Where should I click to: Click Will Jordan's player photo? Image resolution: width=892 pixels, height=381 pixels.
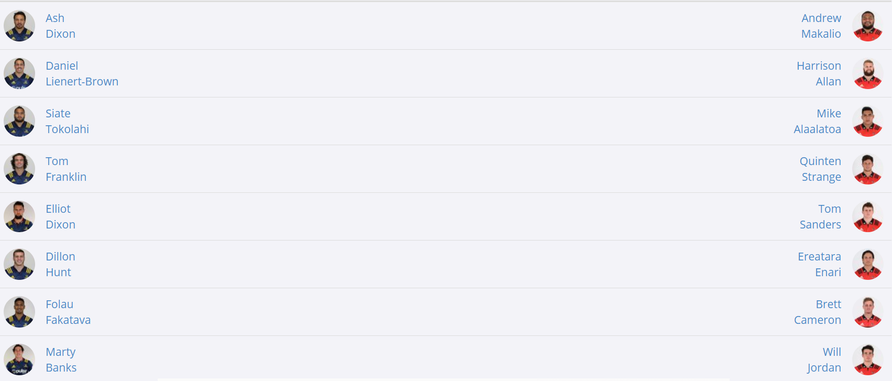click(x=867, y=360)
